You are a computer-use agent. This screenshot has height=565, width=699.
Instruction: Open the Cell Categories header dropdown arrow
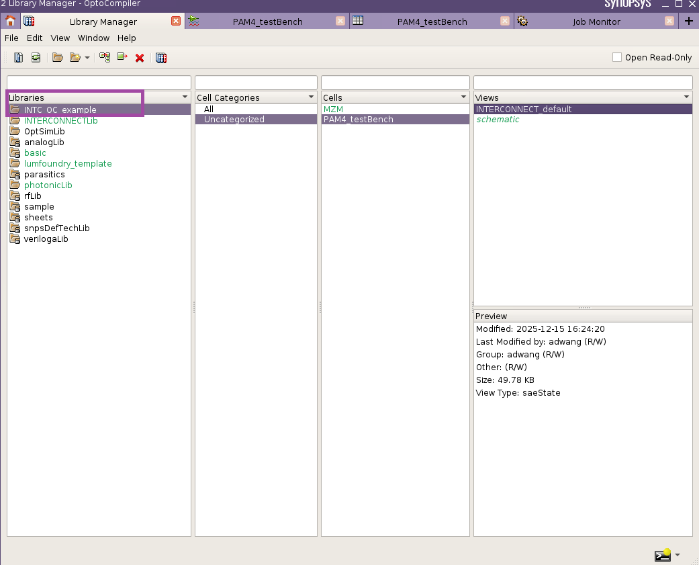click(311, 97)
